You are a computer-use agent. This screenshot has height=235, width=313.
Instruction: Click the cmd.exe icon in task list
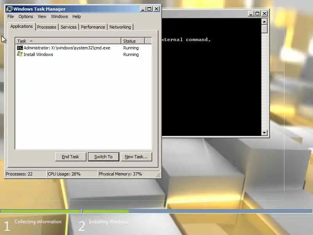(x=20, y=48)
